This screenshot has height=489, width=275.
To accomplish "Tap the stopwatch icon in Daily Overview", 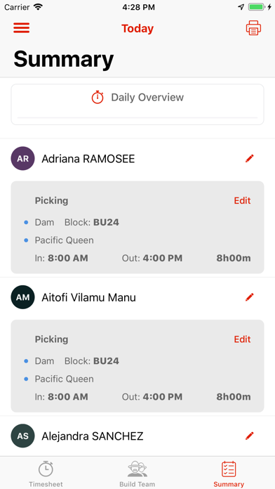I will 98,97.
